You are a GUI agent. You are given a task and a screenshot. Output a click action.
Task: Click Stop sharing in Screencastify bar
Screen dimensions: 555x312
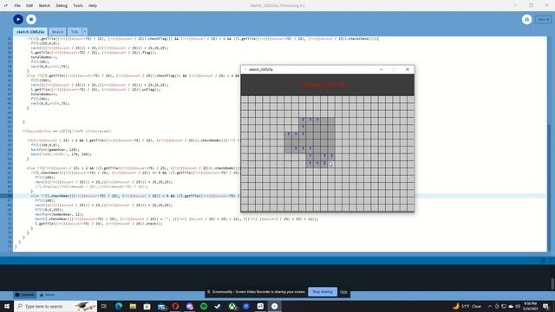click(x=323, y=292)
